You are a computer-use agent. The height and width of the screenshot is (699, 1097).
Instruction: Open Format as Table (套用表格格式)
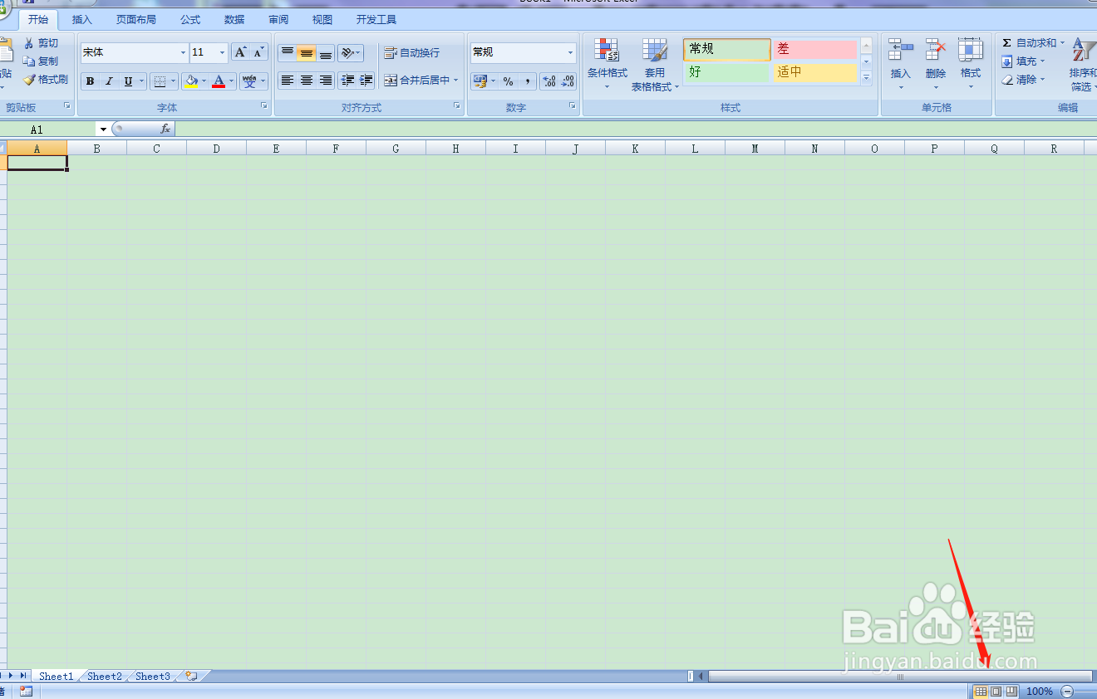(x=655, y=65)
